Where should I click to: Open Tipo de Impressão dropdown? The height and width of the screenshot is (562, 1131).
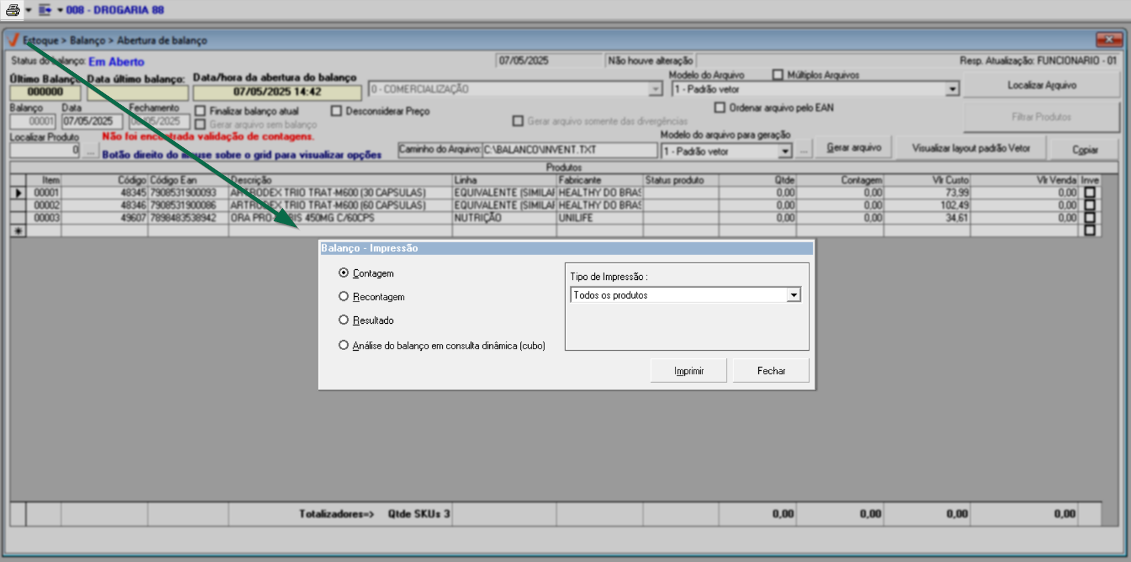[x=794, y=295]
